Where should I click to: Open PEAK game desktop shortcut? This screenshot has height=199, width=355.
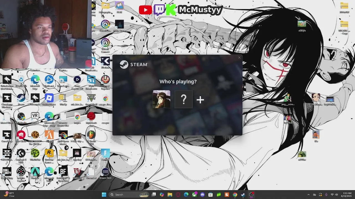(119, 7)
